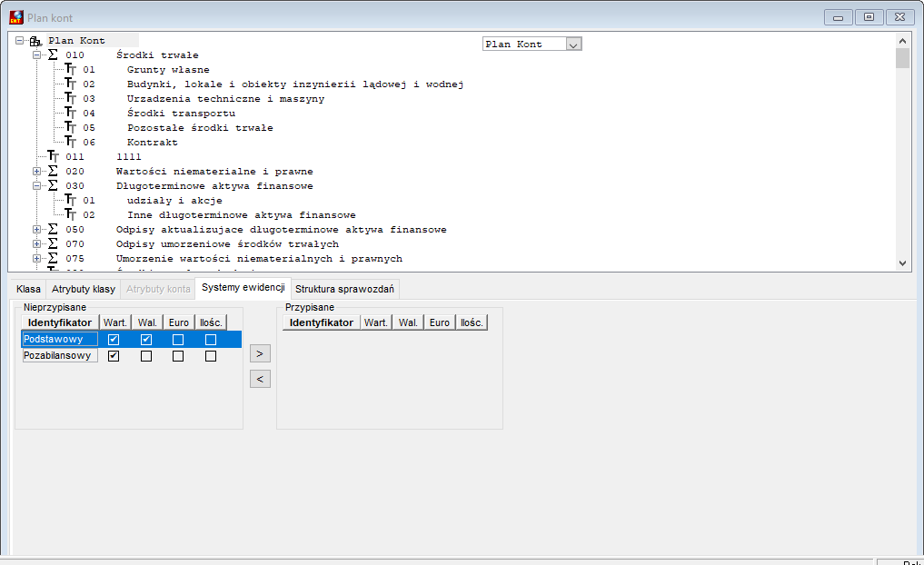This screenshot has width=924, height=565.
Task: Toggle Wal. checkbox for Podstawowy
Action: click(146, 340)
